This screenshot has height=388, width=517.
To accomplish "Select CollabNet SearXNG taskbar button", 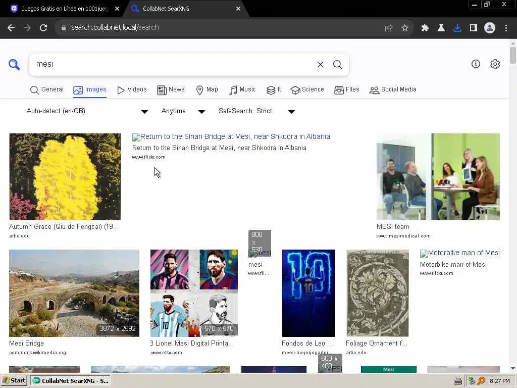I will (71, 381).
